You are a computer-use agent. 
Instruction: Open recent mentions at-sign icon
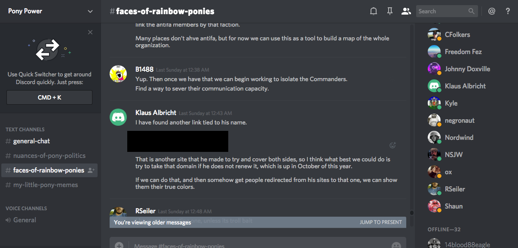492,12
